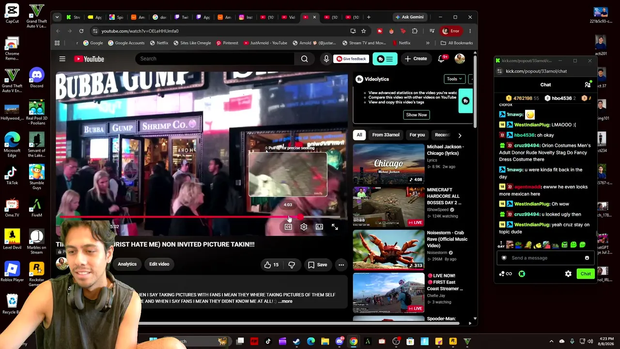
Task: Open the JustArnold - YouTube bookmark
Action: (265, 43)
